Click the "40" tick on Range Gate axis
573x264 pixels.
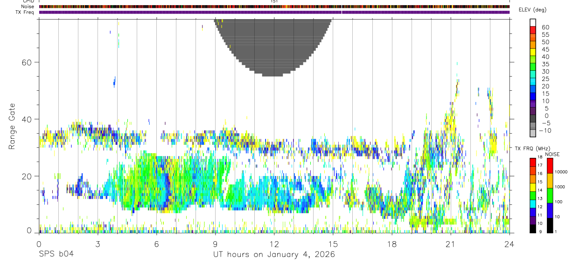tap(26, 119)
